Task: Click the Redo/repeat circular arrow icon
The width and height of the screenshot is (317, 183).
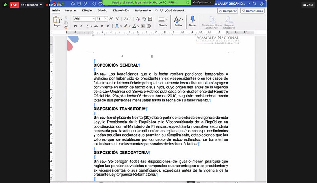Action: click(94, 4)
